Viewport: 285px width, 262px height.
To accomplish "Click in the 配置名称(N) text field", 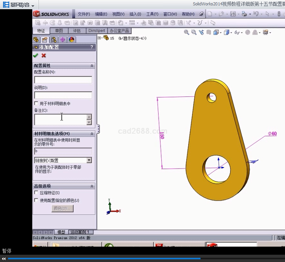I will pyautogui.click(x=63, y=80).
